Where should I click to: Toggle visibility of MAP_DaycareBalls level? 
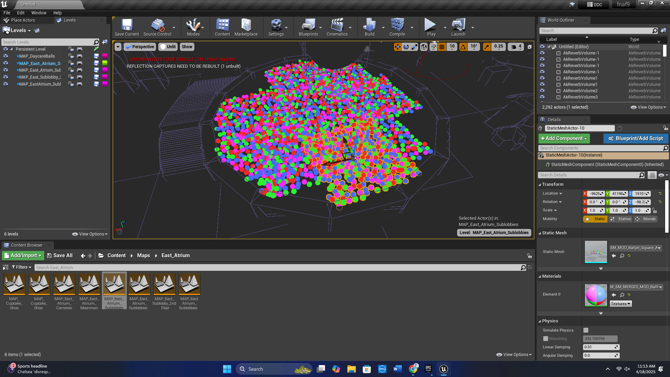click(x=6, y=56)
